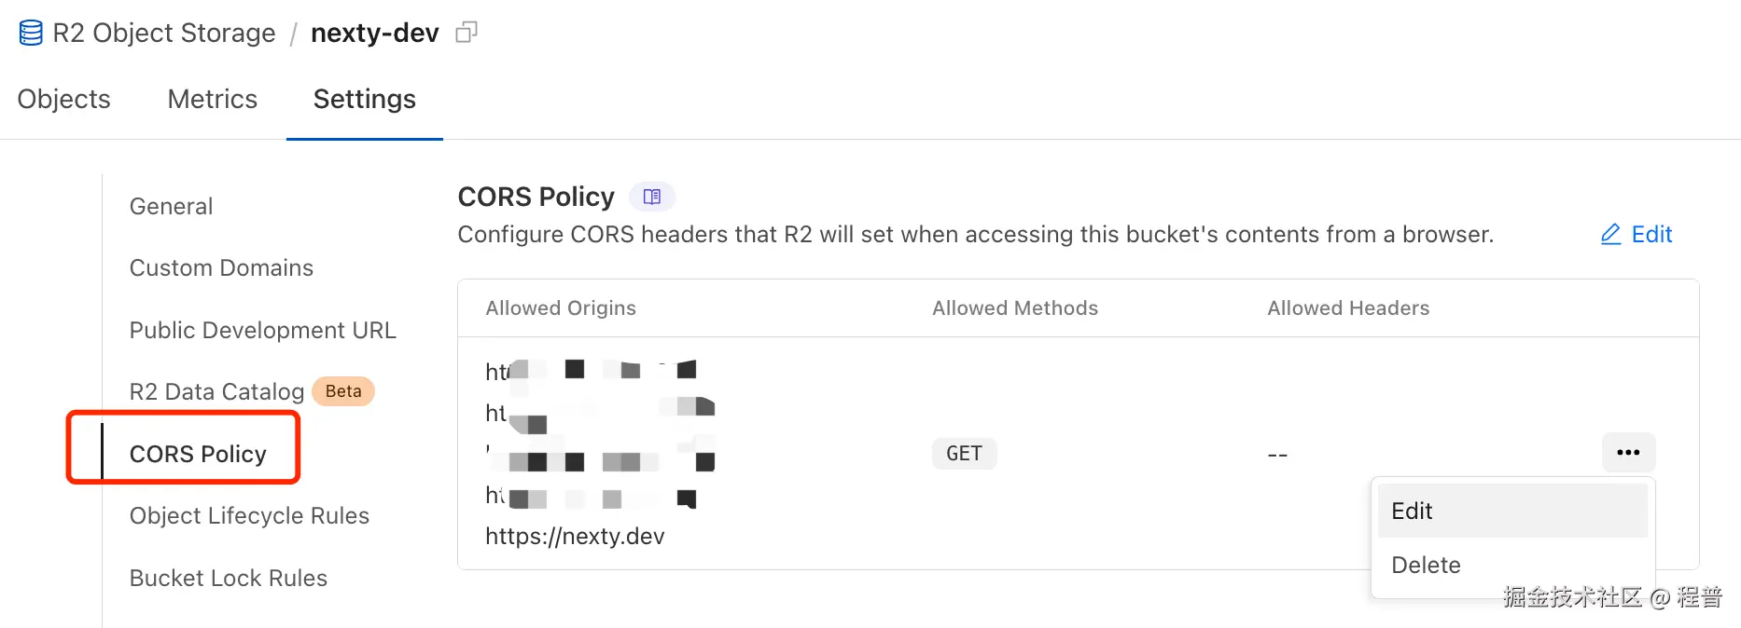Open the CORS Policy documentation icon
Screen dimensions: 1741x628
(651, 196)
